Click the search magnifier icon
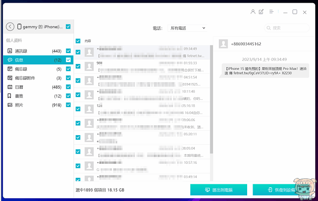 (268, 28)
